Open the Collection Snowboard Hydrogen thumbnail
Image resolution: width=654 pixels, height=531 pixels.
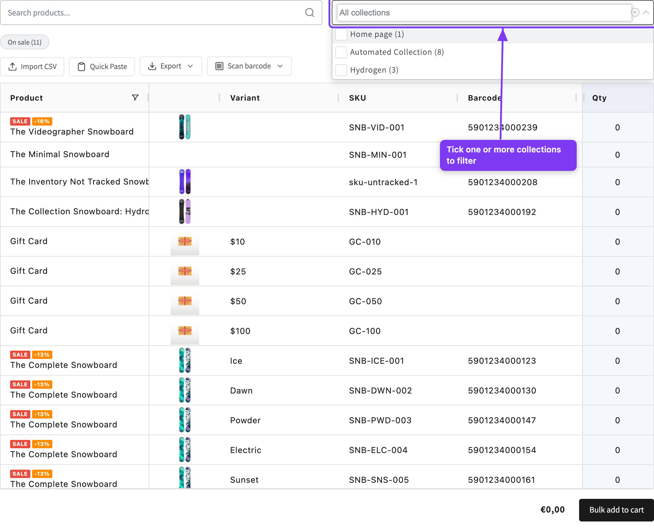pos(185,211)
